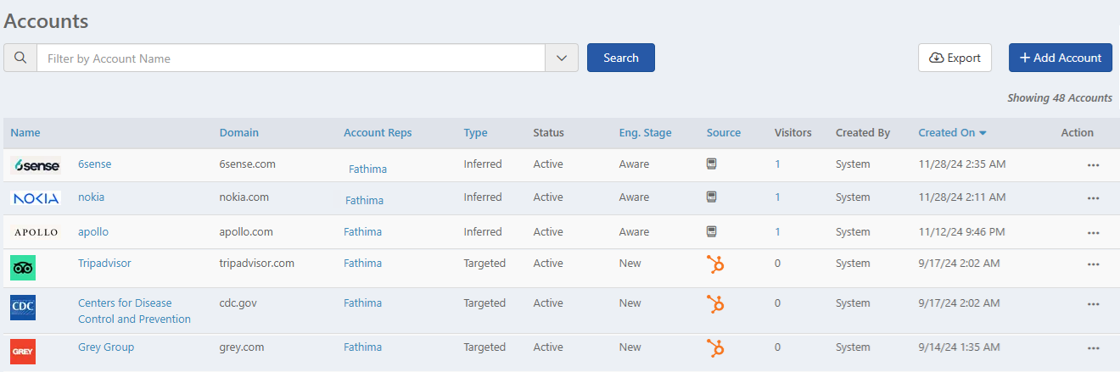Click the Tripadvisor owl logo
The image size is (1120, 372).
(23, 268)
